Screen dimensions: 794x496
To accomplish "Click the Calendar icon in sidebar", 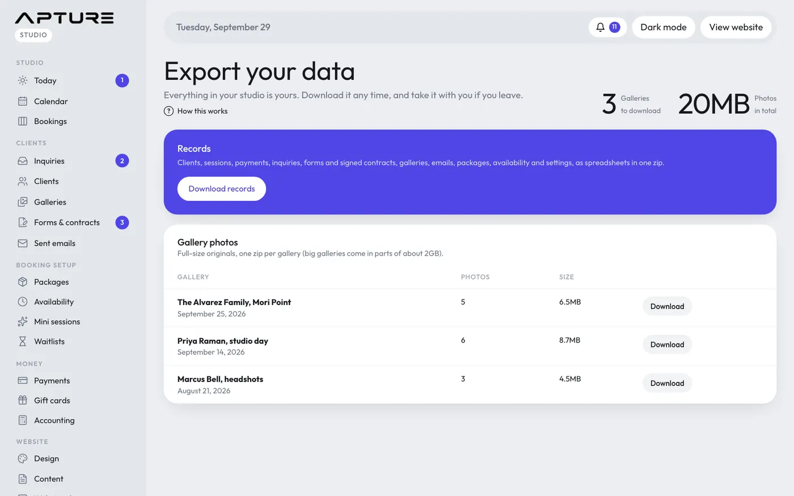I will click(23, 101).
